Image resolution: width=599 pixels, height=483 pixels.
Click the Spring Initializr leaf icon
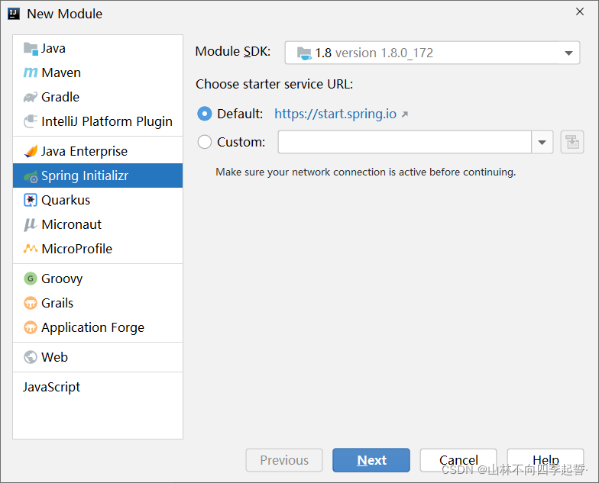[x=31, y=175]
